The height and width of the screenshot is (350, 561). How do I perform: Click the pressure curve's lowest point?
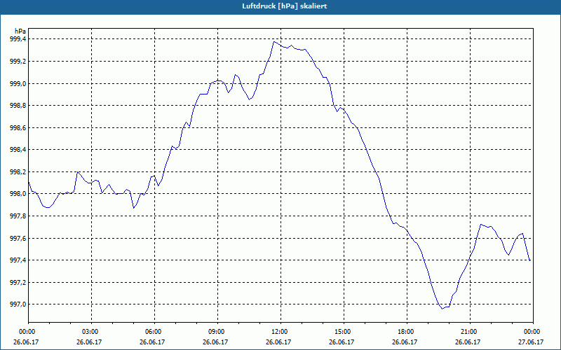(442, 309)
